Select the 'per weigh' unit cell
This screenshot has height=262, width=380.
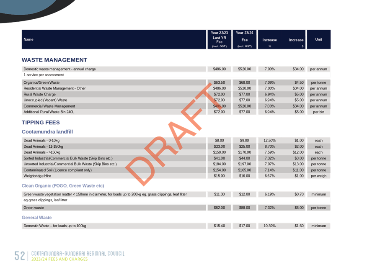click(319, 176)
